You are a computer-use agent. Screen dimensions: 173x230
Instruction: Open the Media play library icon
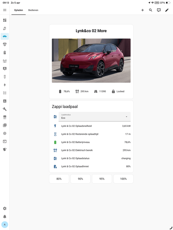(5, 125)
